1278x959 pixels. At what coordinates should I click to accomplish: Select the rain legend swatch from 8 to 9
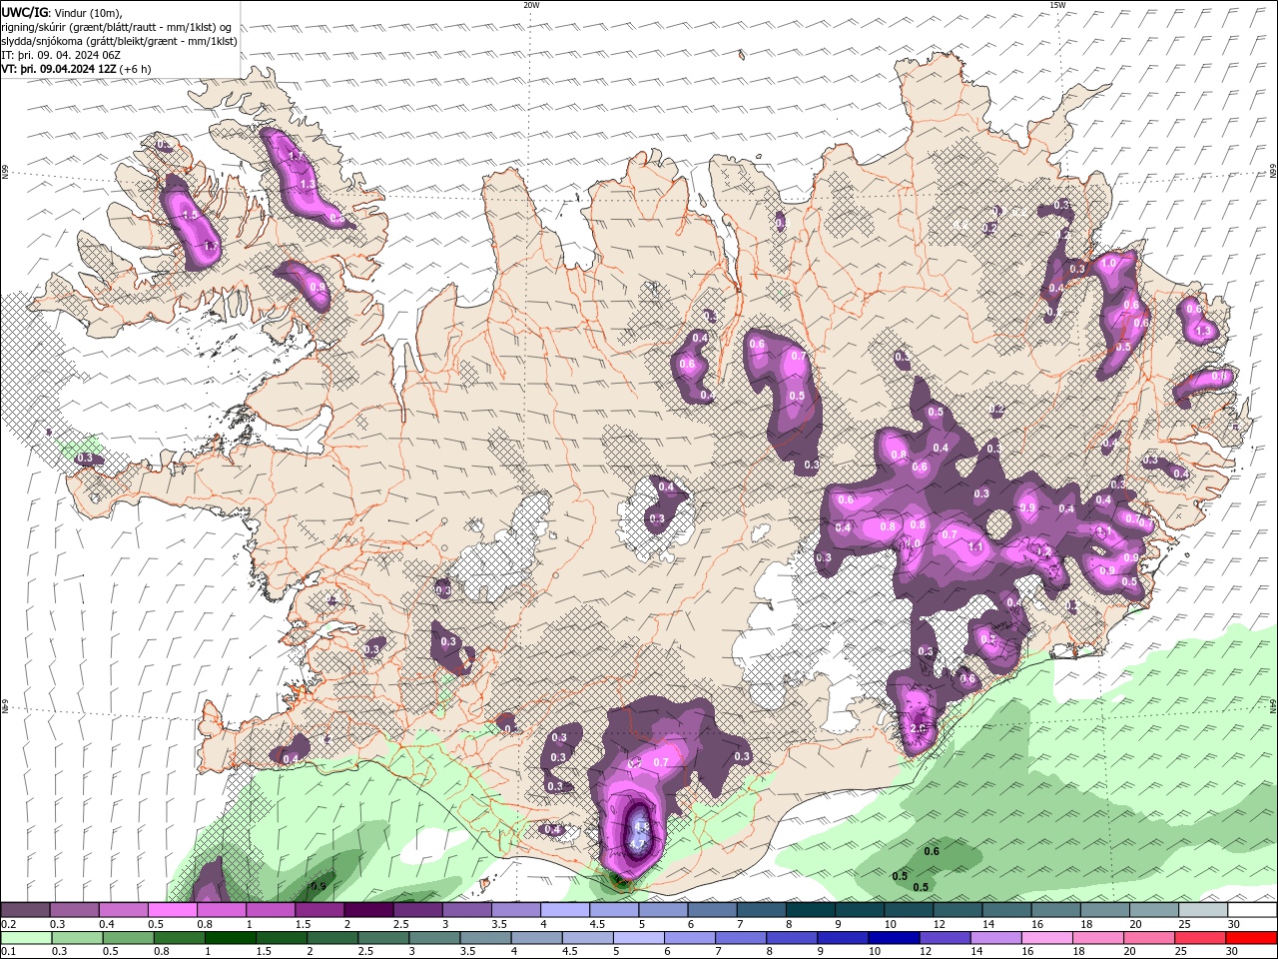tap(791, 938)
